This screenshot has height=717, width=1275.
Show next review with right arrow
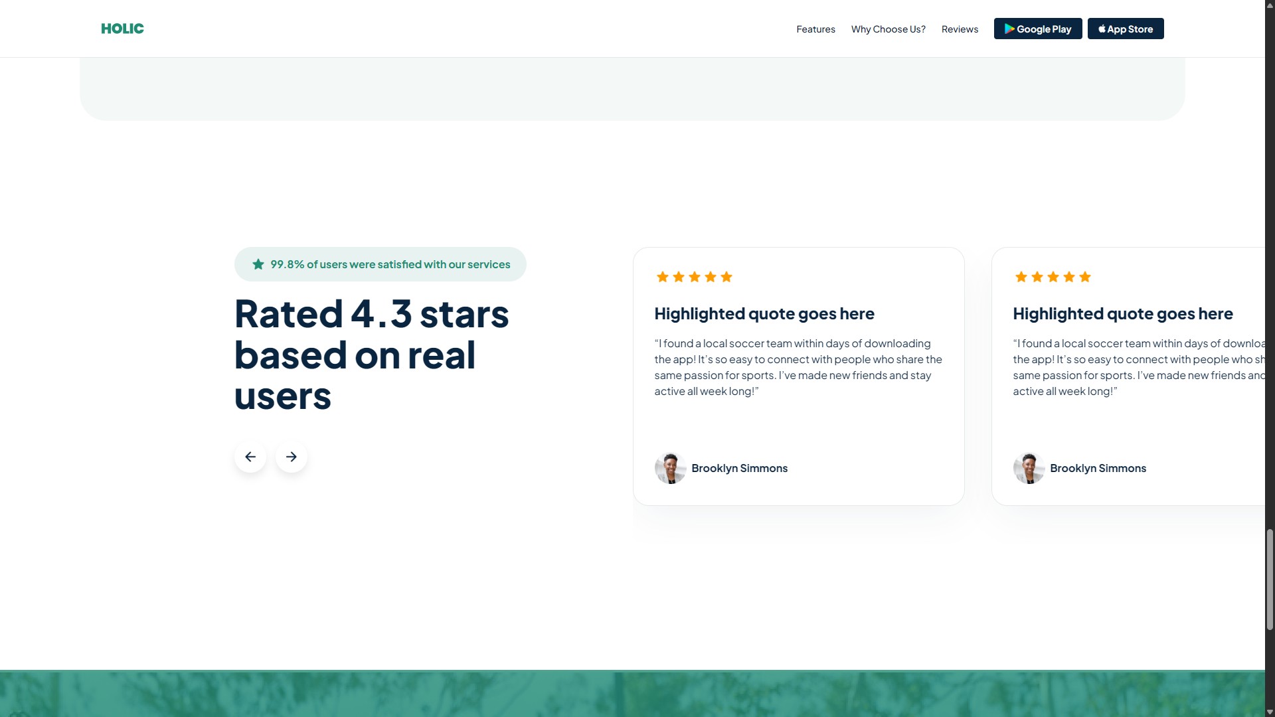pos(292,457)
